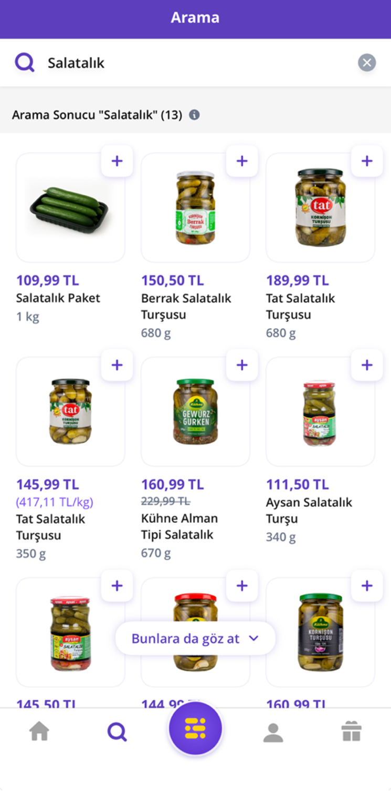Open the Salatalık Paket cucumber image
Image resolution: width=391 pixels, height=791 pixels.
click(x=70, y=208)
